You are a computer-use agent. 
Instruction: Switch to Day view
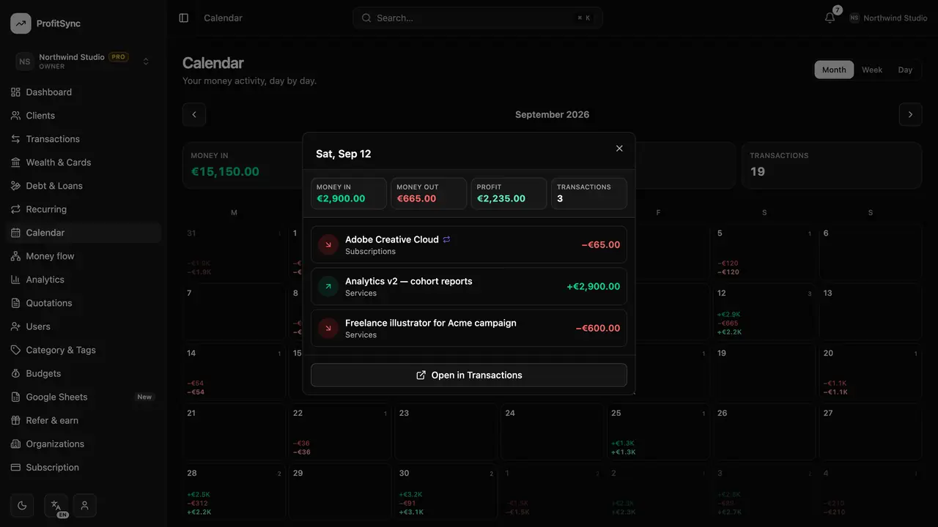(905, 70)
